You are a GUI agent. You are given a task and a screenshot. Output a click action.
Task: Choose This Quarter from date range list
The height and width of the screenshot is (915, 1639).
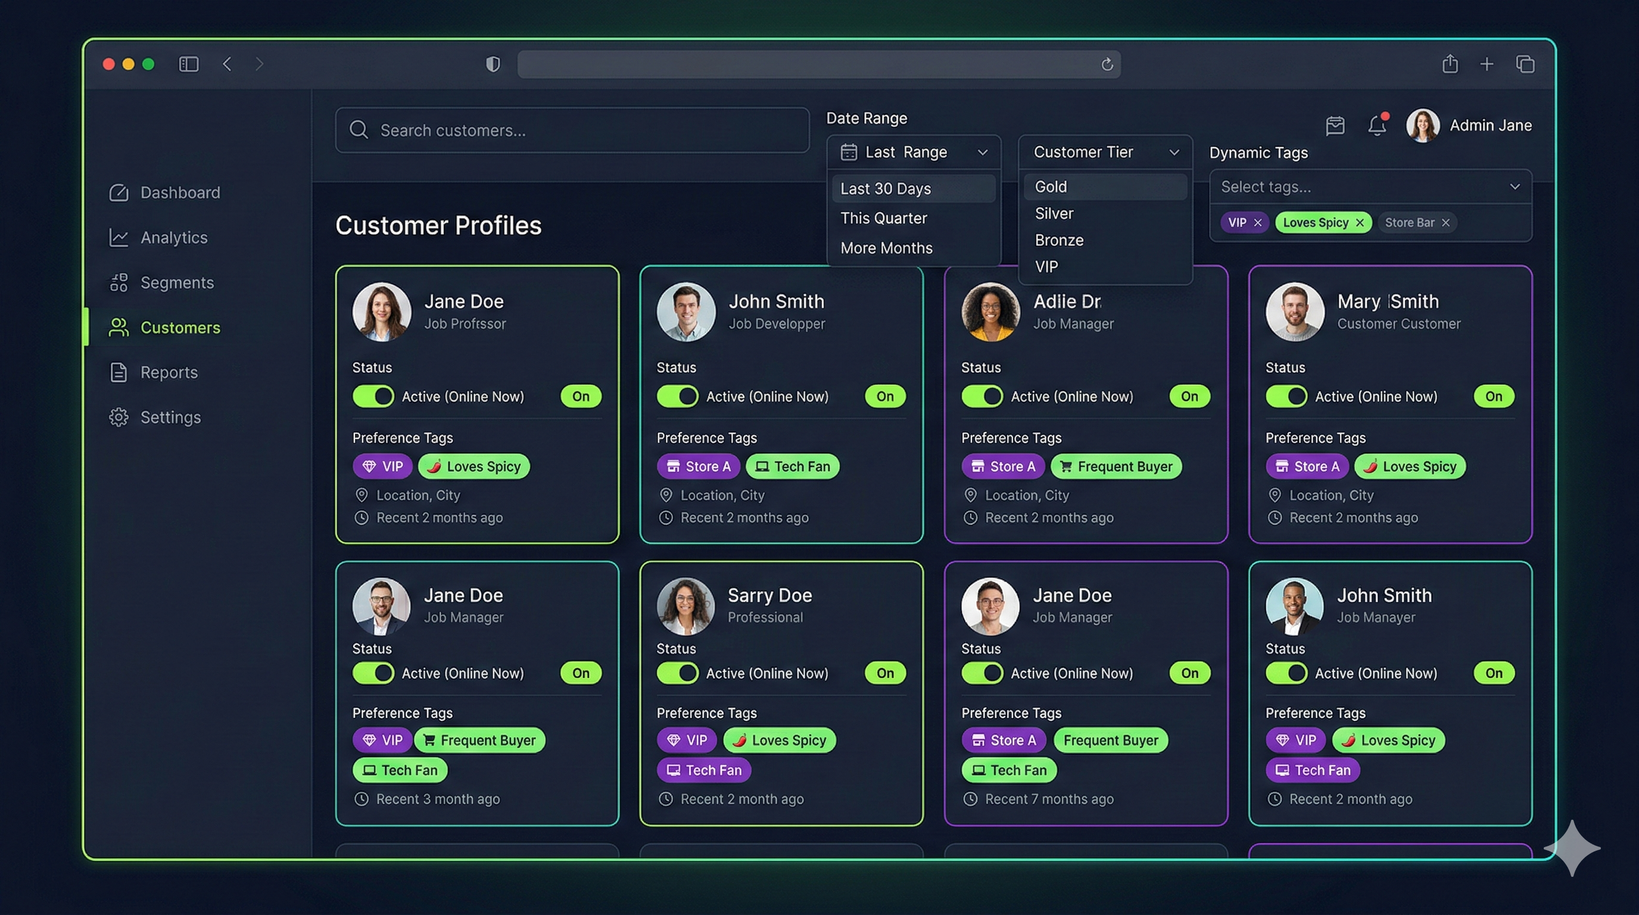click(x=883, y=218)
